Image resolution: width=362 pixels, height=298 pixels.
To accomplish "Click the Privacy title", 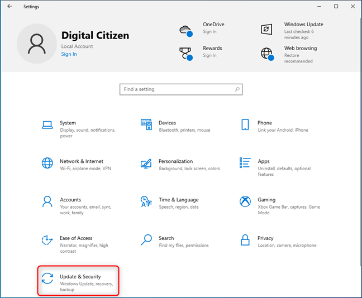I will tap(265, 238).
